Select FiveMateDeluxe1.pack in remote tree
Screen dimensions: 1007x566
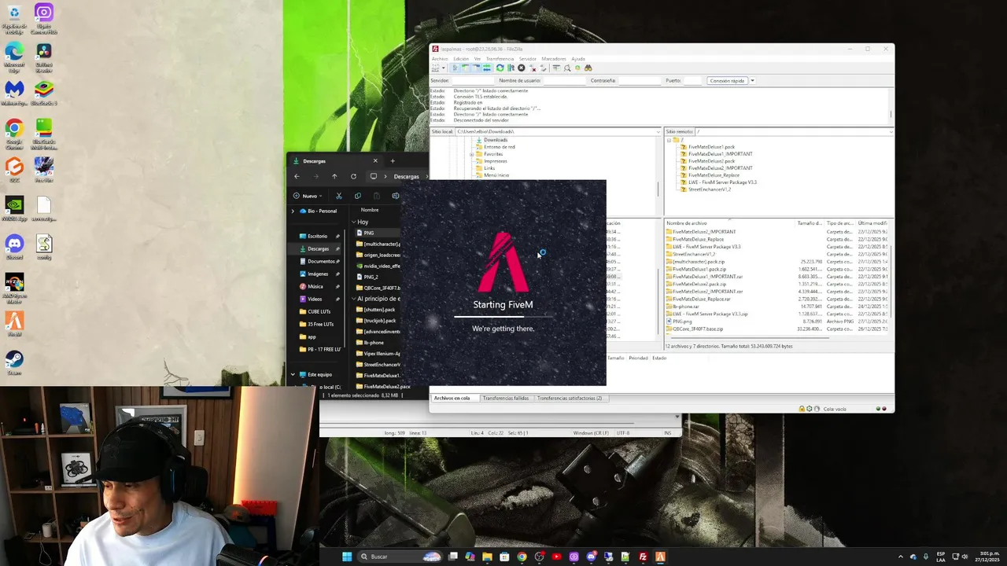click(711, 147)
